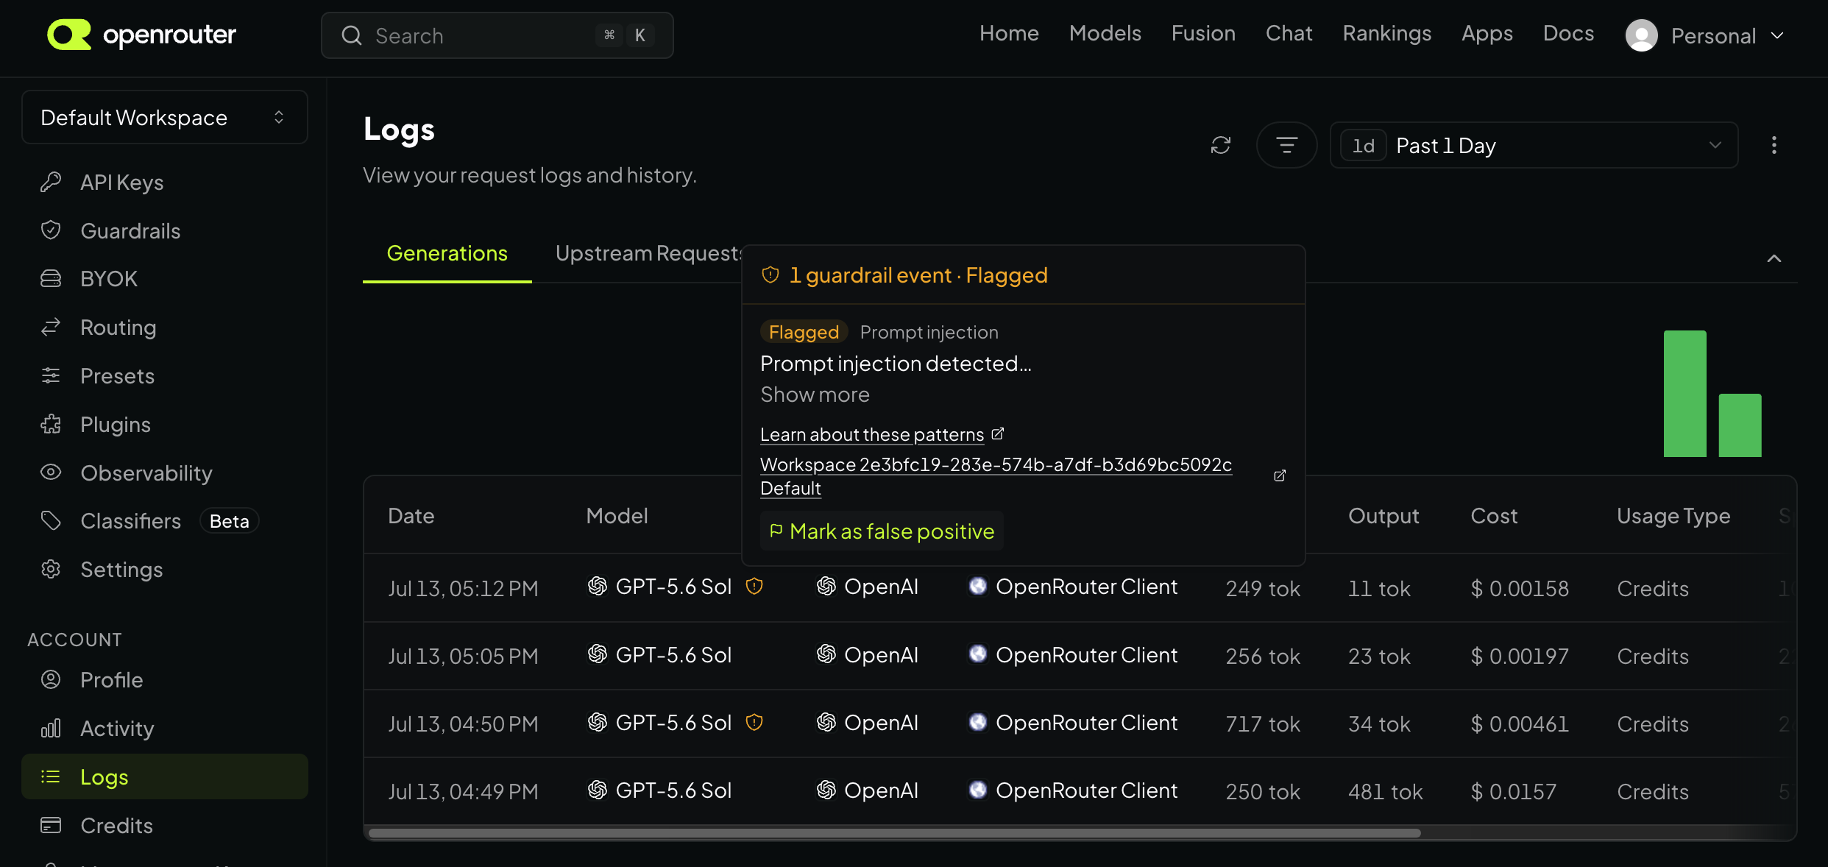1828x867 pixels.
Task: Click the Logs list icon
Action: point(51,776)
